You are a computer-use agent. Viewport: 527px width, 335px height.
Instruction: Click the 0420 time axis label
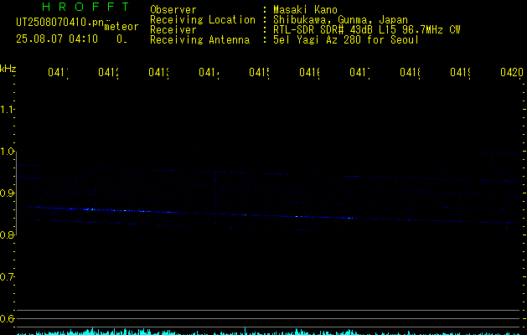[x=512, y=72]
